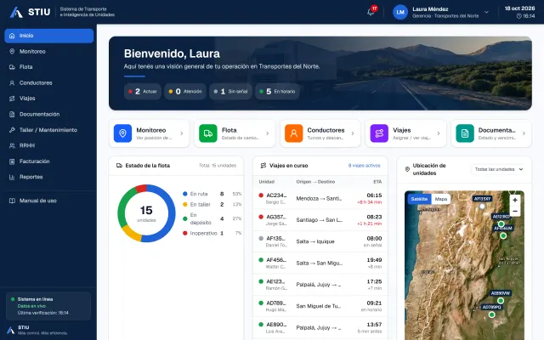Click the RRHH people icon in sidebar

pos(12,145)
